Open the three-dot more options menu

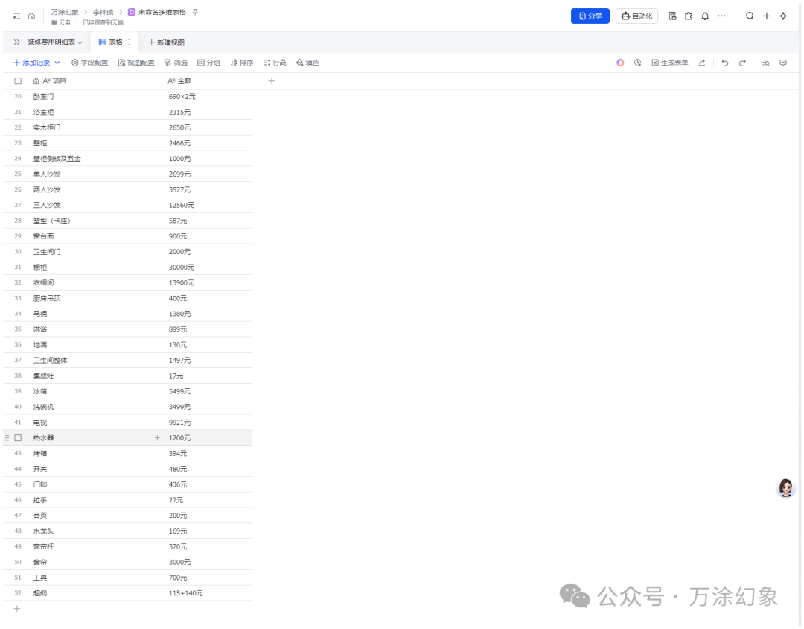[721, 16]
